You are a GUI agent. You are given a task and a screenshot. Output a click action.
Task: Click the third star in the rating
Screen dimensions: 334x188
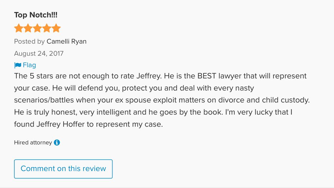click(37, 28)
